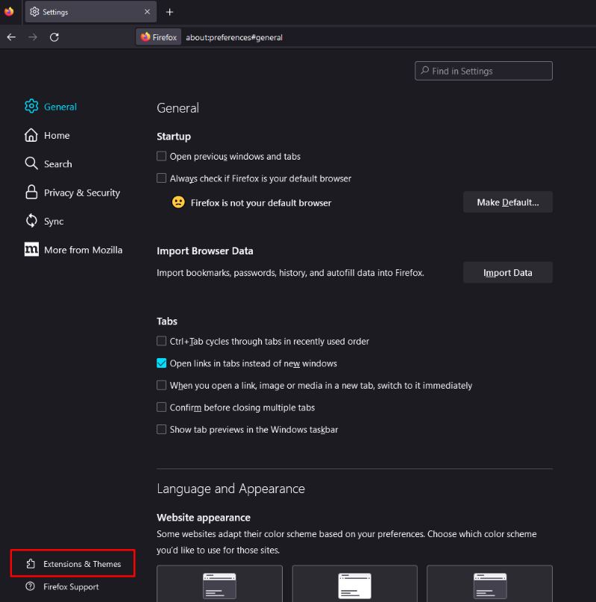Enable Show tab previews in Windows taskbar

[161, 429]
